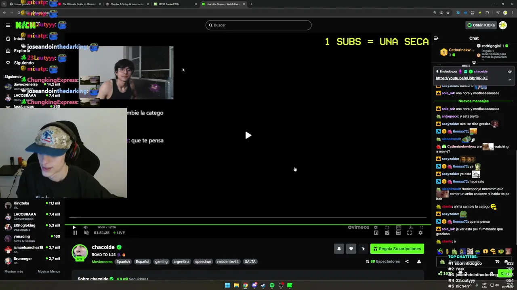Bookmark page with star icon

point(448,13)
